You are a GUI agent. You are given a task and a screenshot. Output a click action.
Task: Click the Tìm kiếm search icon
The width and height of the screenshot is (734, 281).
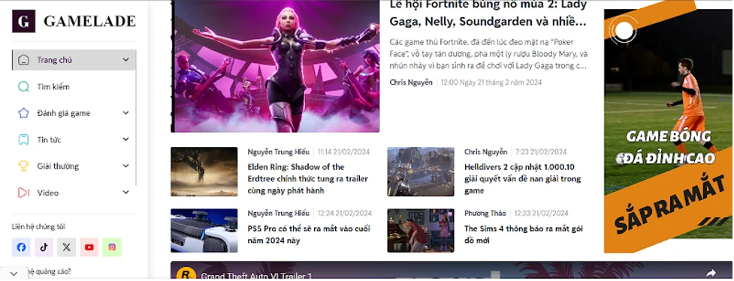click(23, 87)
